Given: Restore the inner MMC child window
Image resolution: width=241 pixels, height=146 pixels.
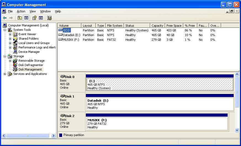Looking at the screenshot, I should (x=232, y=11).
